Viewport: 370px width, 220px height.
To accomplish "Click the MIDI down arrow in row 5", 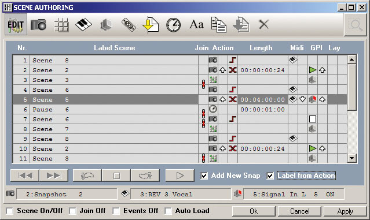I will (x=302, y=99).
